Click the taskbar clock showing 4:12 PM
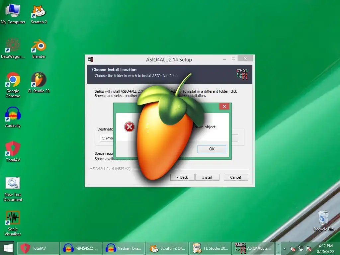 point(325,248)
